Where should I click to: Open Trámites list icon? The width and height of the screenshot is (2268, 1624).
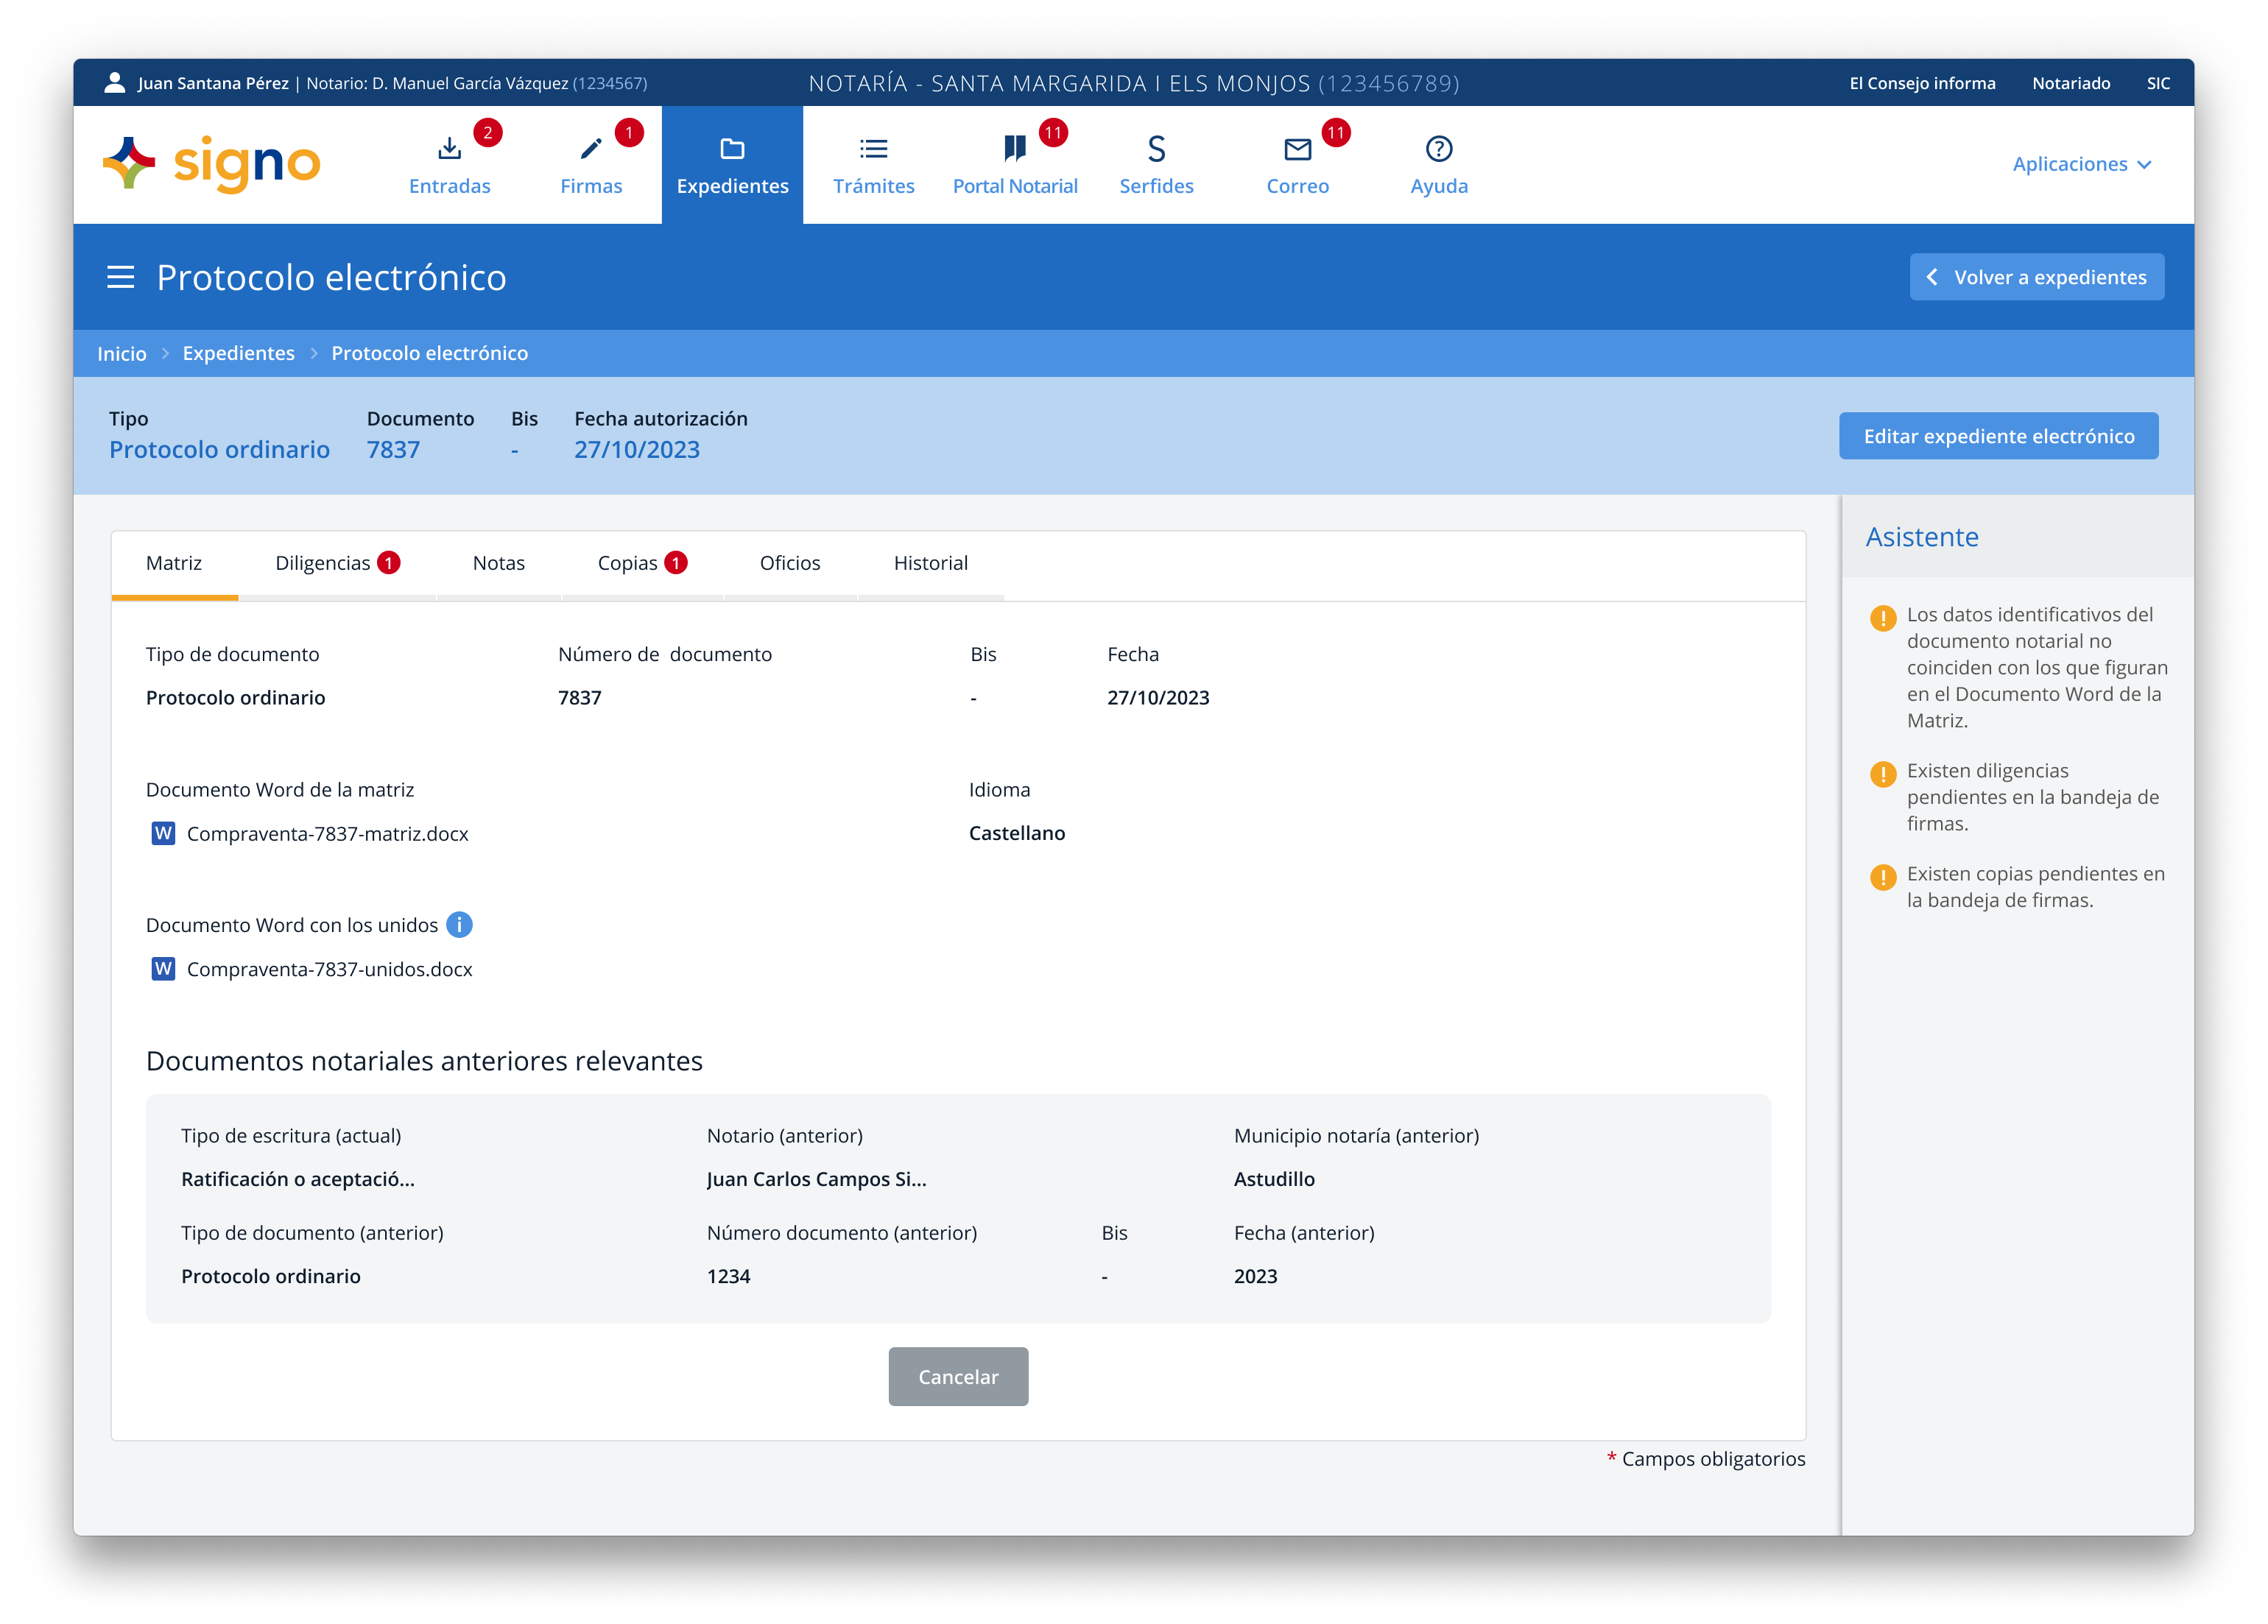(873, 149)
